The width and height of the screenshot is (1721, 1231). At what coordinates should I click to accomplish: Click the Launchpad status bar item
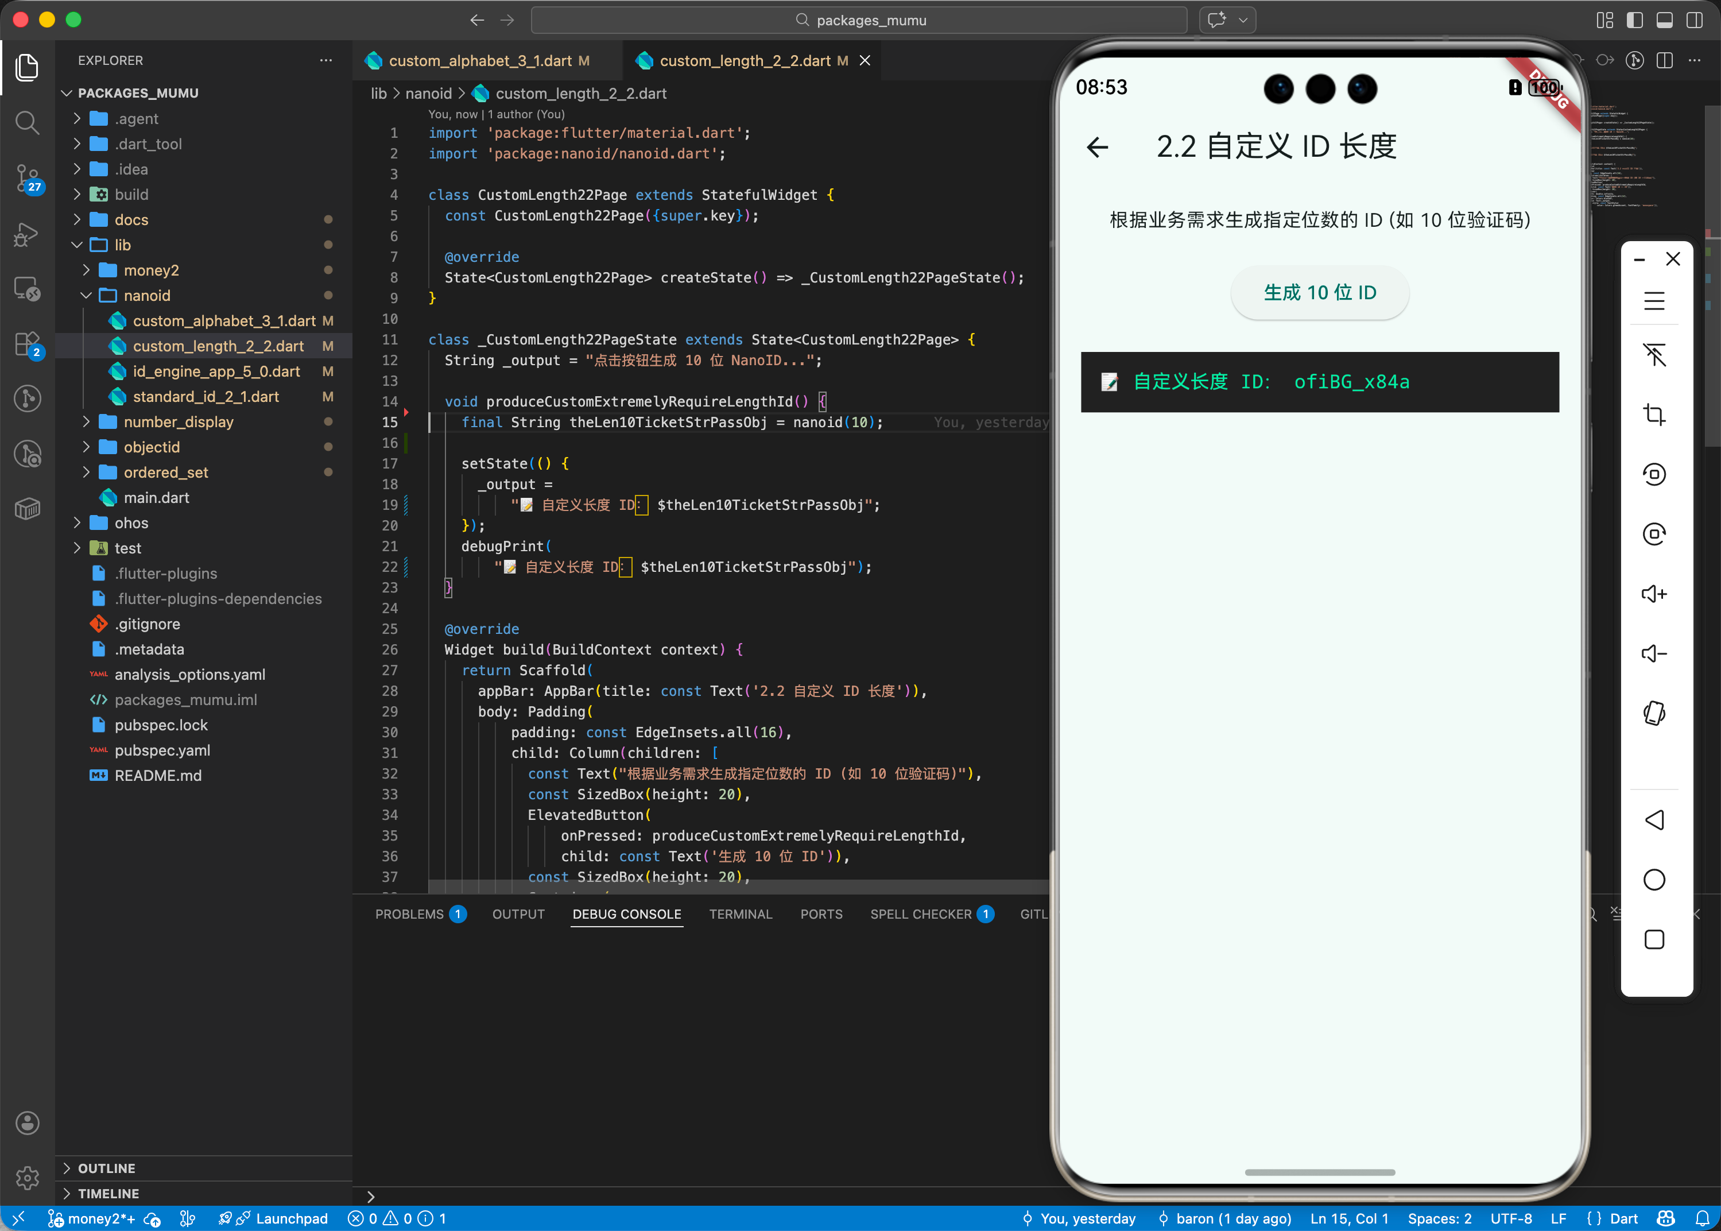tap(291, 1218)
